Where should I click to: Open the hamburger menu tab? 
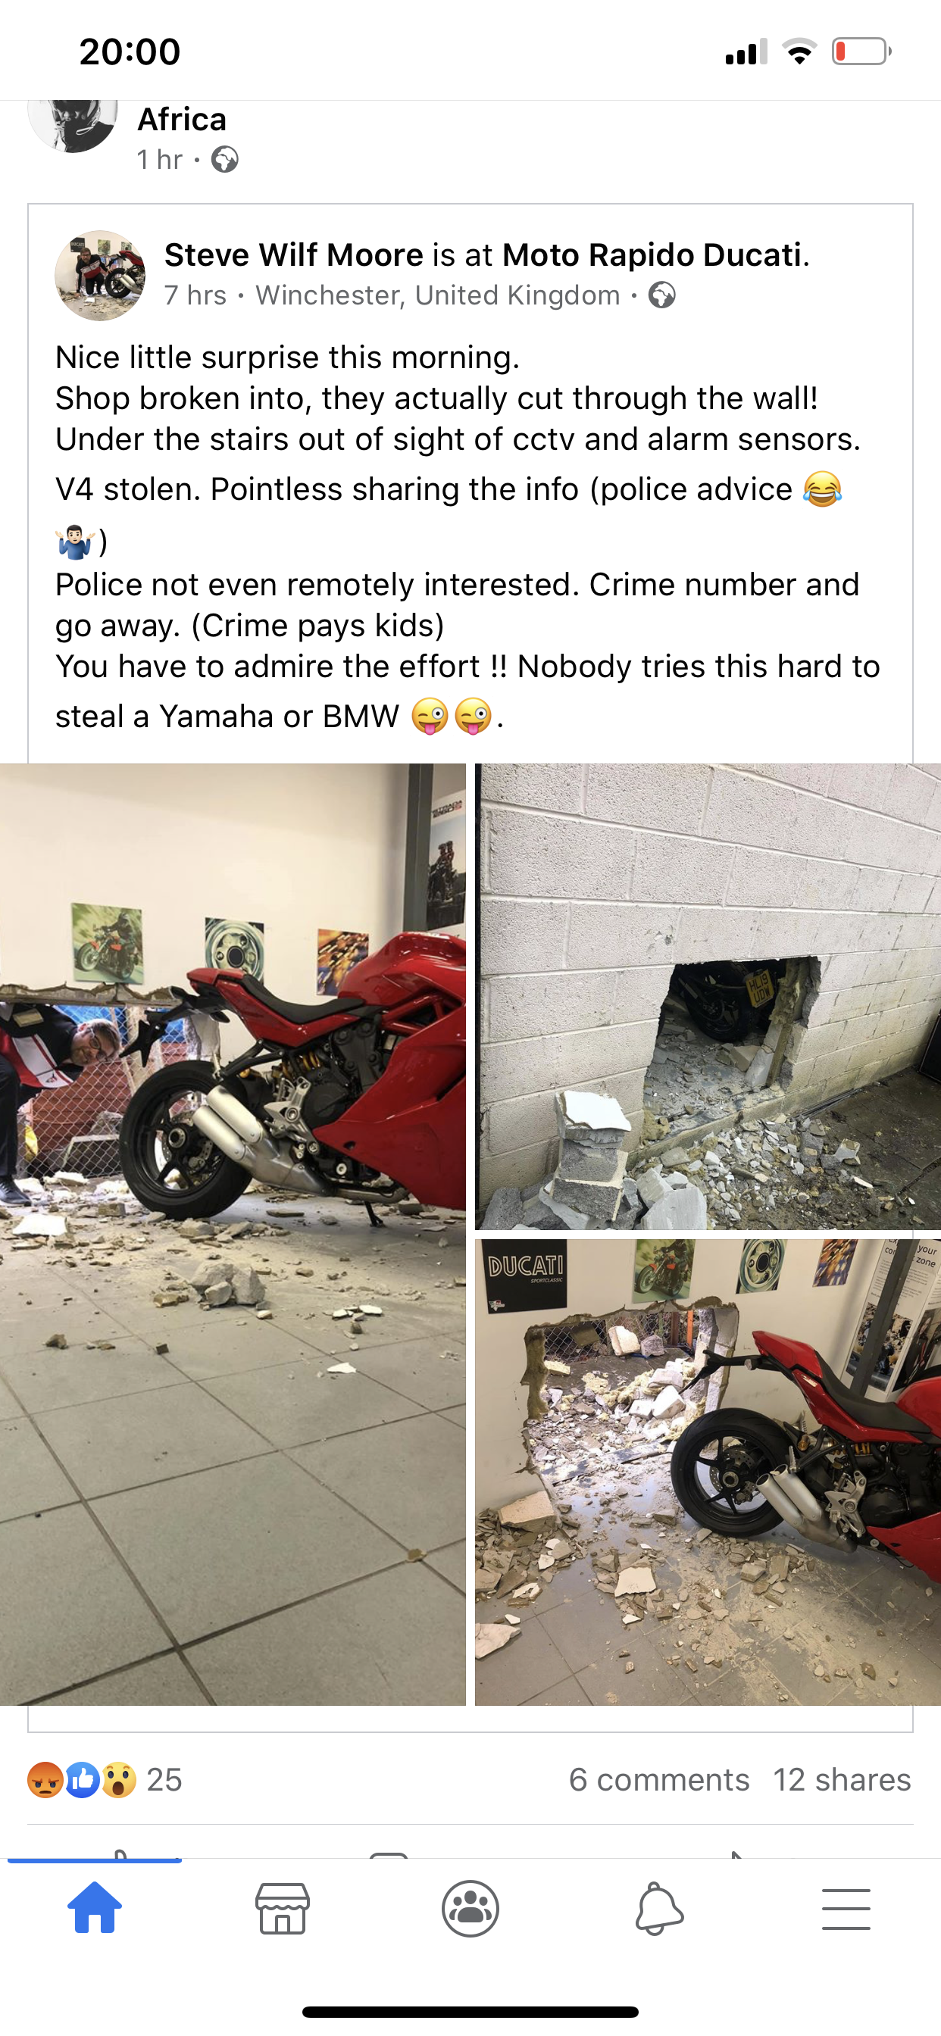[846, 1910]
